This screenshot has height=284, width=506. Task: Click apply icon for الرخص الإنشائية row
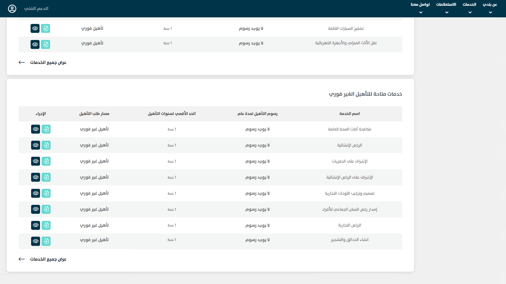point(46,145)
